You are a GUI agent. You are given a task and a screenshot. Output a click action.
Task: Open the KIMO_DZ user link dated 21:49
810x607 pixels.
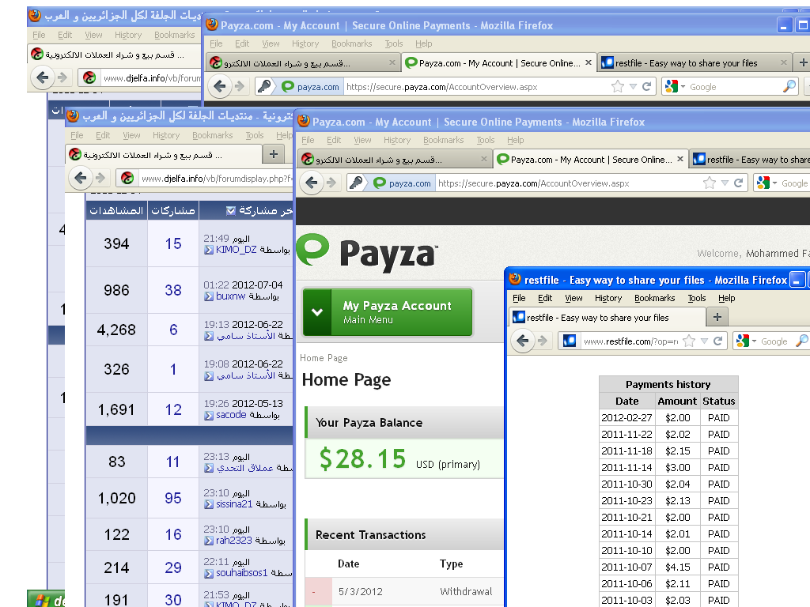point(236,249)
